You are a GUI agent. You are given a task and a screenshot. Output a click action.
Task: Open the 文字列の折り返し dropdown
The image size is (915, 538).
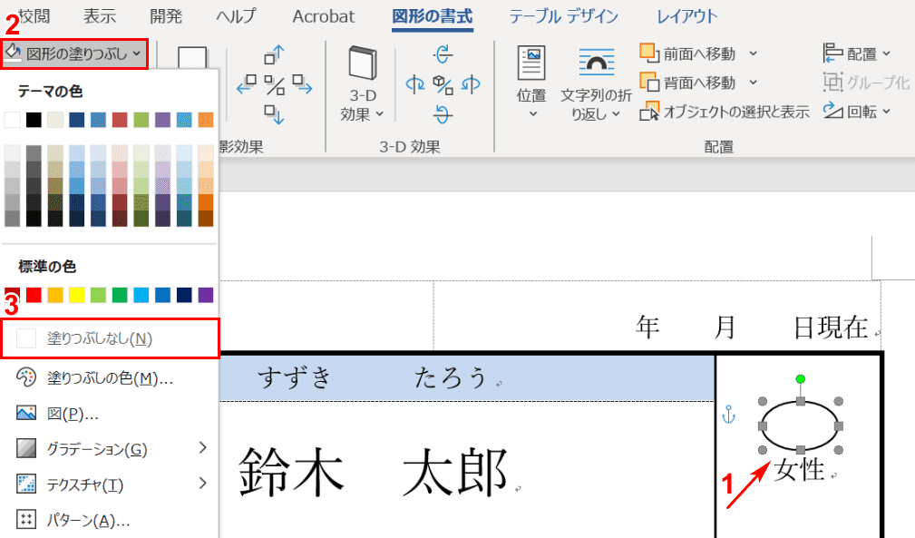coord(596,83)
